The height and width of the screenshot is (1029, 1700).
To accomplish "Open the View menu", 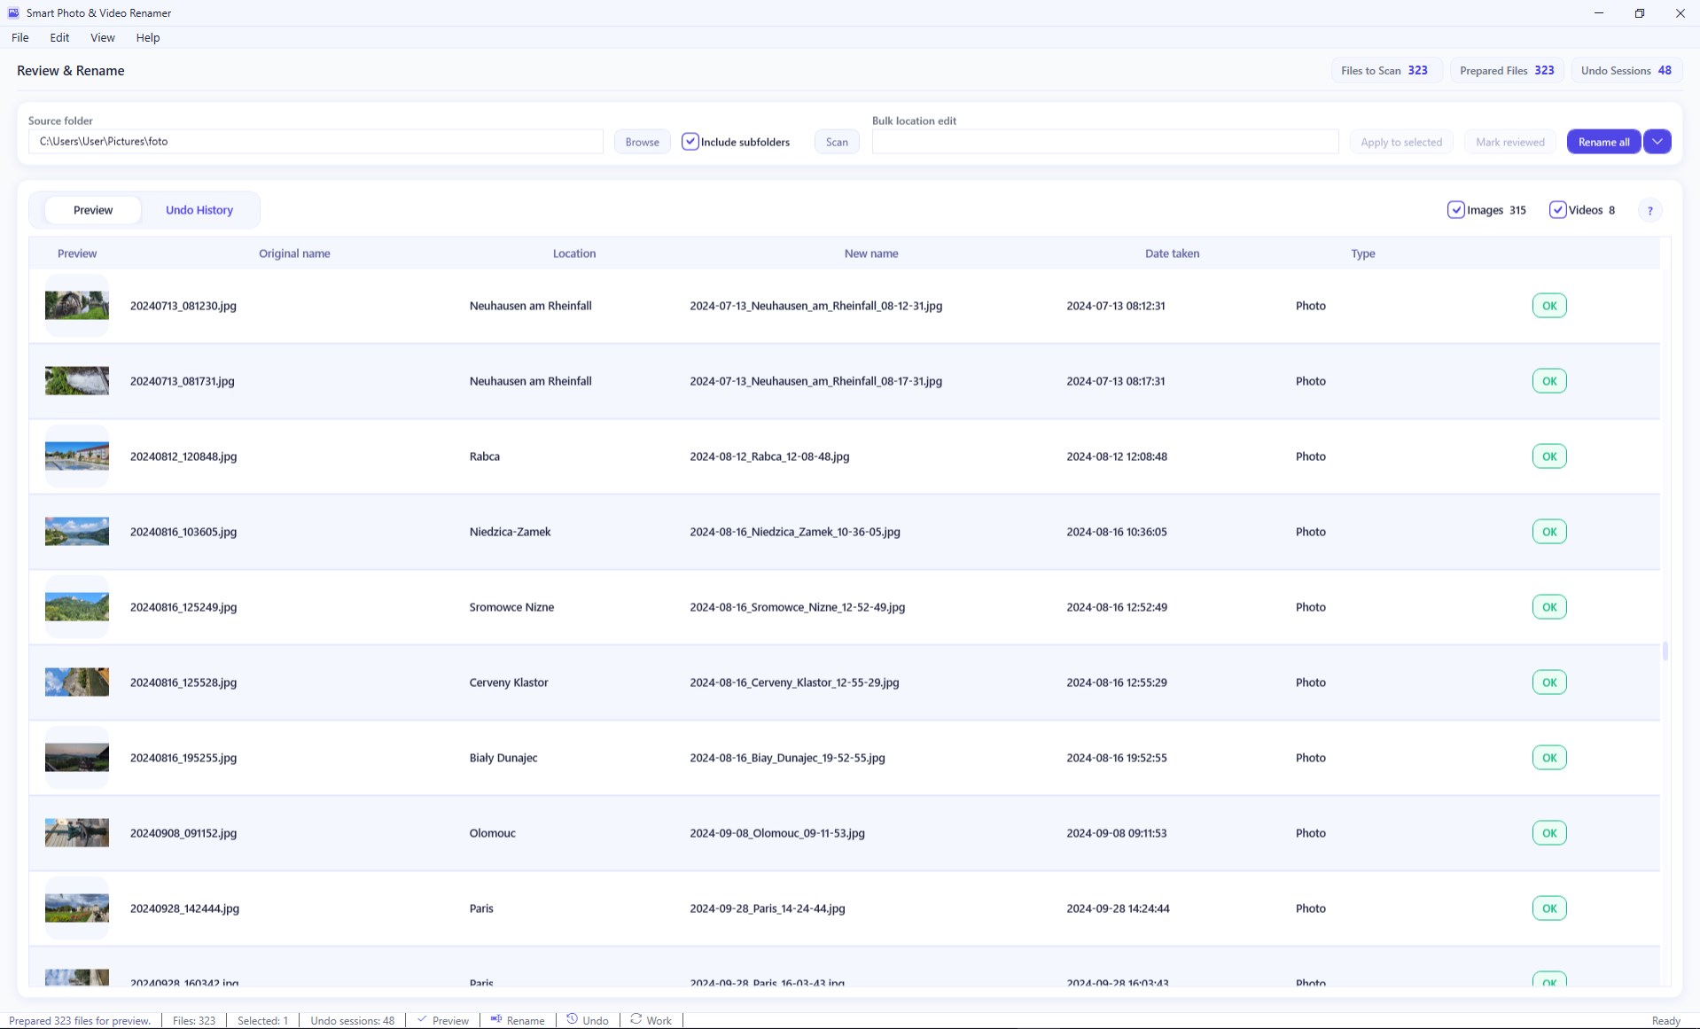I will tap(103, 37).
